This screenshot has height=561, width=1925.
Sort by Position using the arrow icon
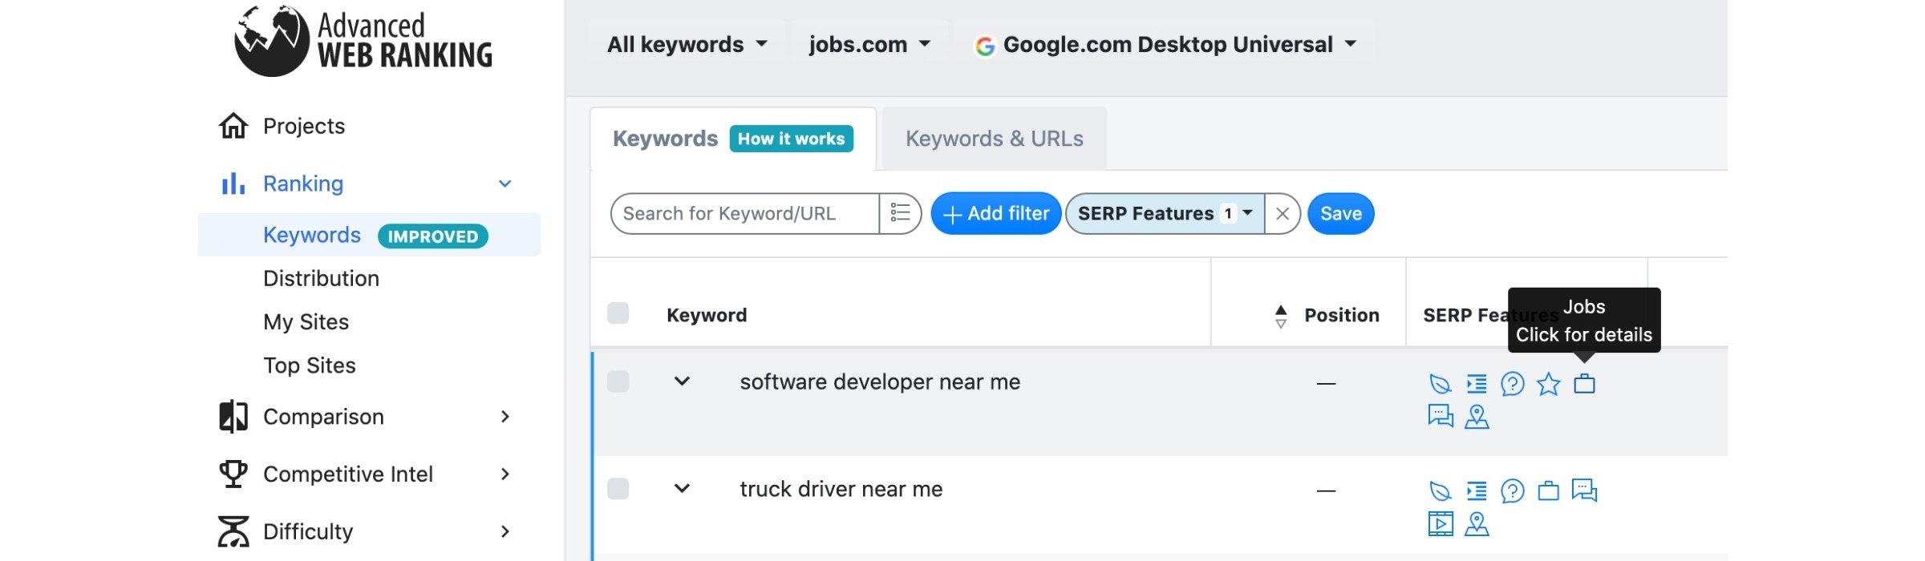pos(1281,316)
